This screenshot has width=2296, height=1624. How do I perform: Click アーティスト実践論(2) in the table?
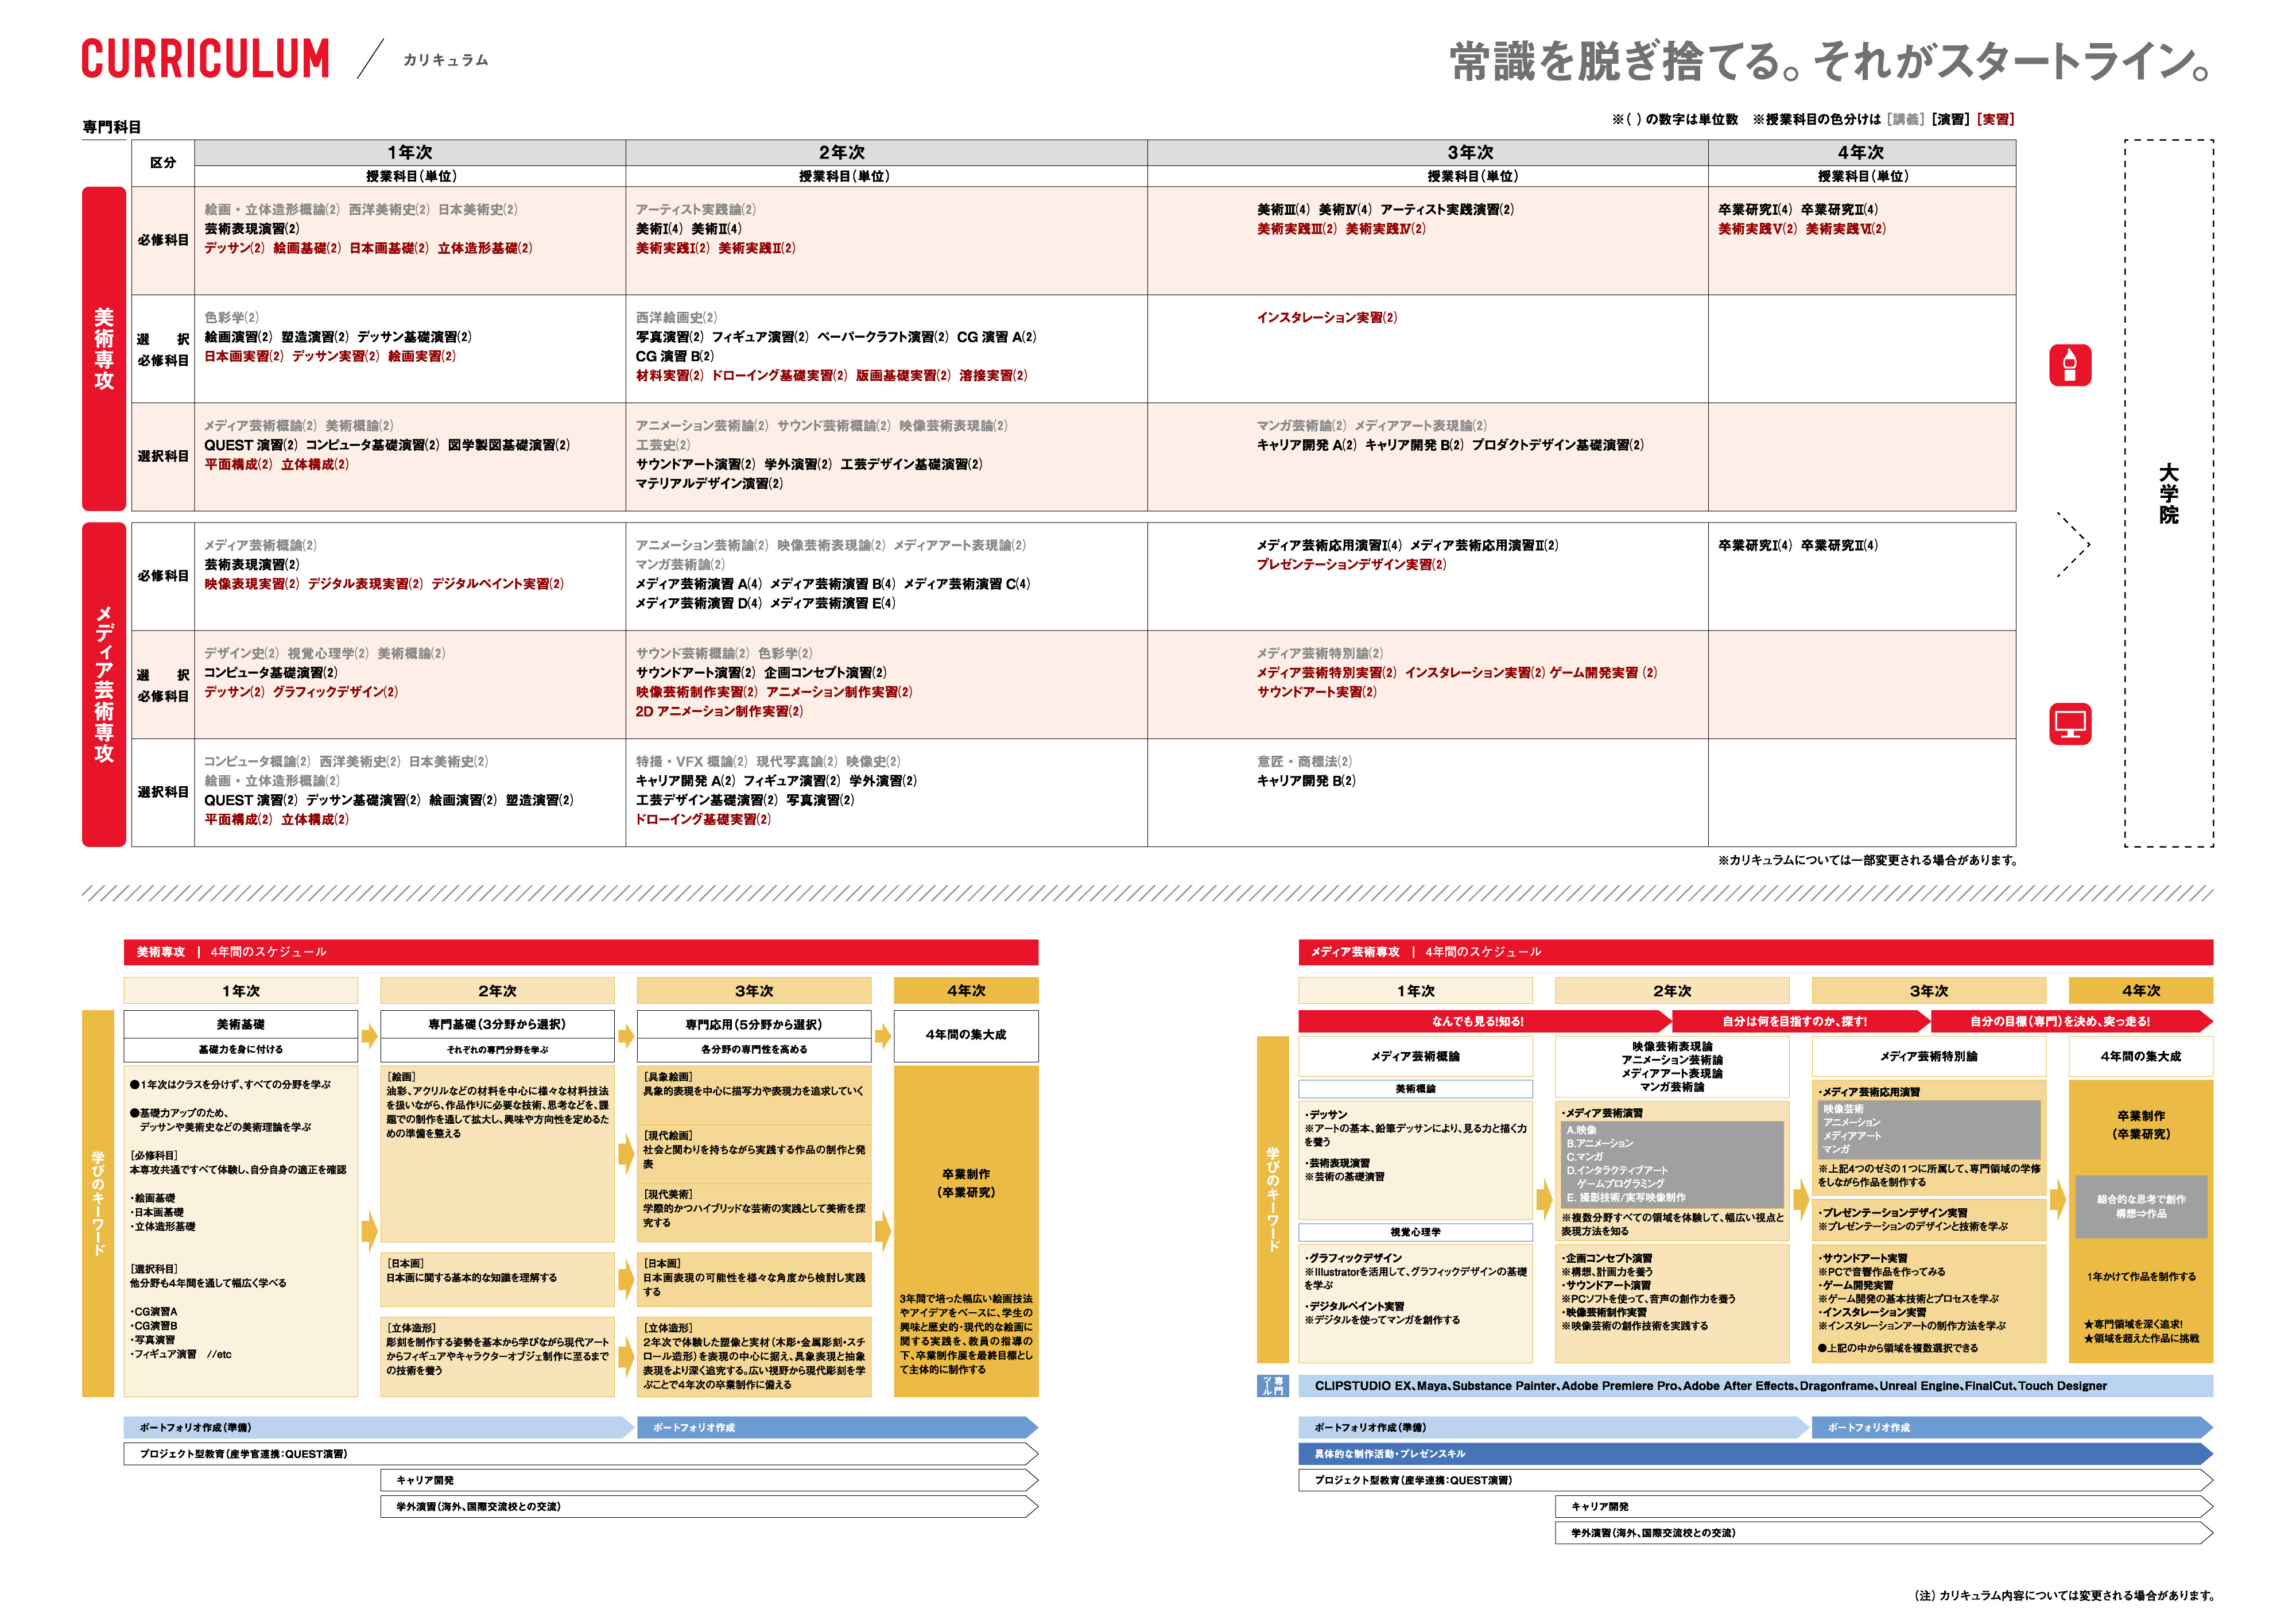(x=696, y=210)
